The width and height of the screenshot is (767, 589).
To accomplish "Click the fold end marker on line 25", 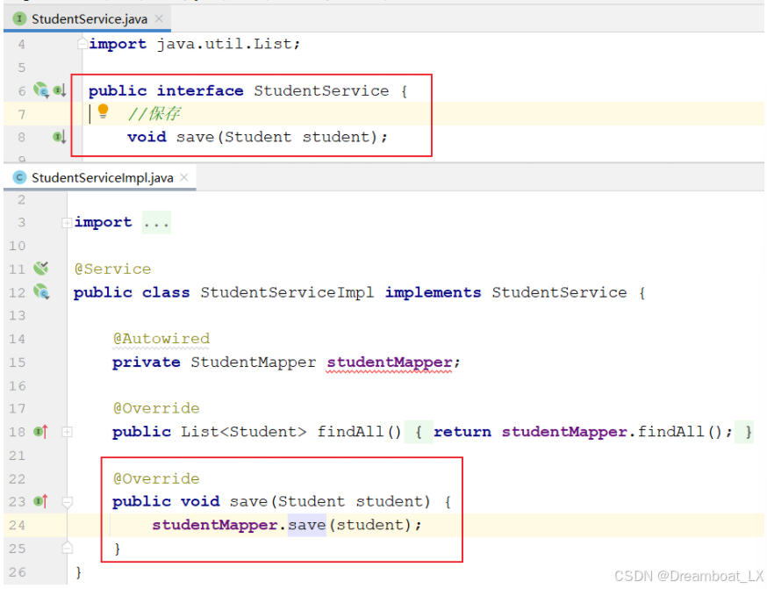I will 67,548.
